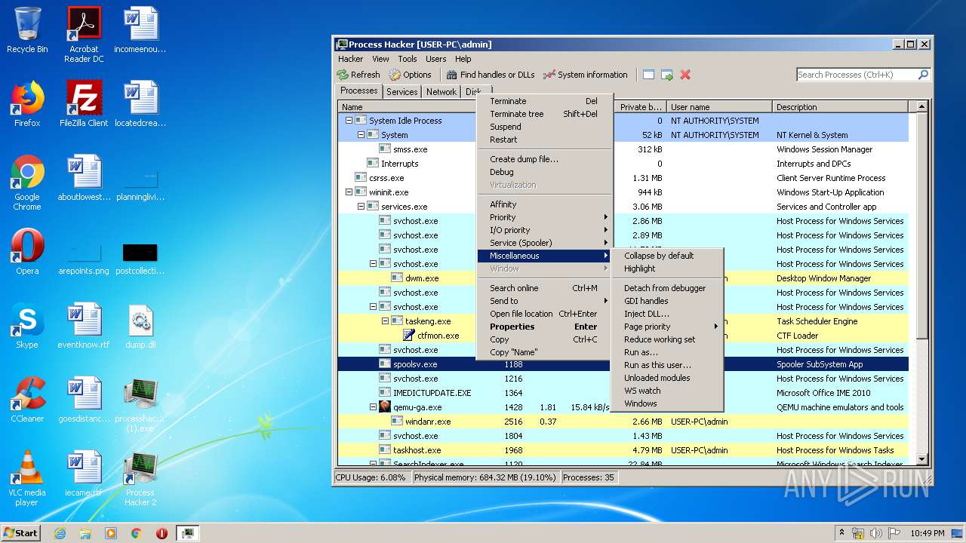The height and width of the screenshot is (543, 966).
Task: Click Find handles or DLLs icon
Action: coord(451,75)
